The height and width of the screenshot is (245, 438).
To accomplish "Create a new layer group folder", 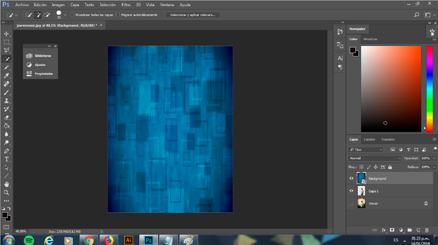I will (x=410, y=230).
